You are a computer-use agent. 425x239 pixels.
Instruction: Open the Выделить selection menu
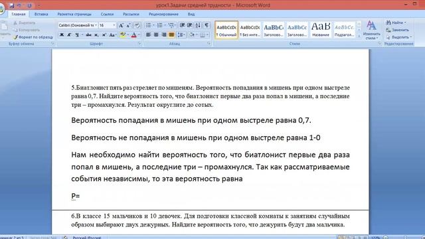point(399,37)
